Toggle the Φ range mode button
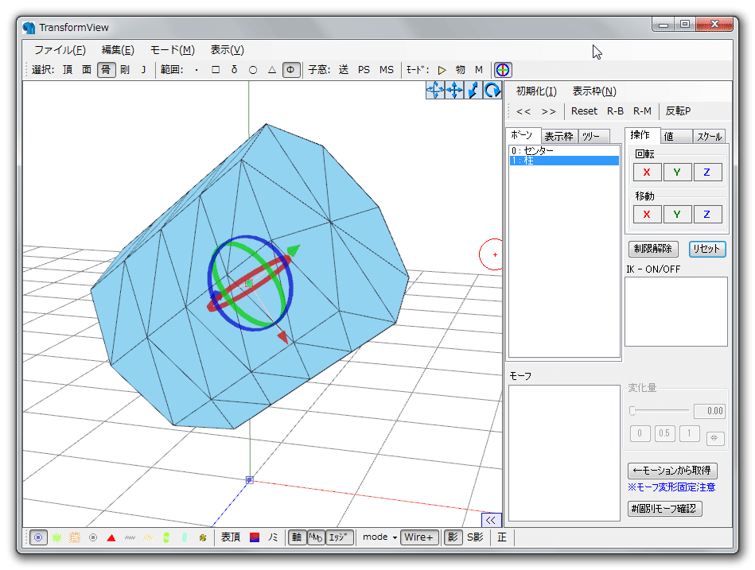This screenshot has height=570, width=755. [291, 70]
